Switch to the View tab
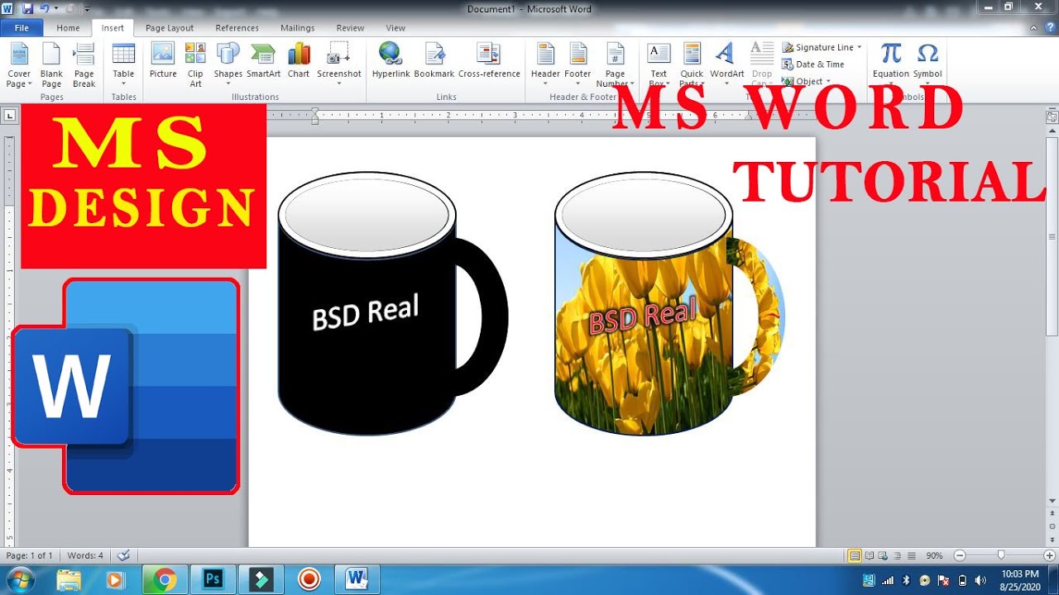Image resolution: width=1059 pixels, height=595 pixels. (x=395, y=27)
